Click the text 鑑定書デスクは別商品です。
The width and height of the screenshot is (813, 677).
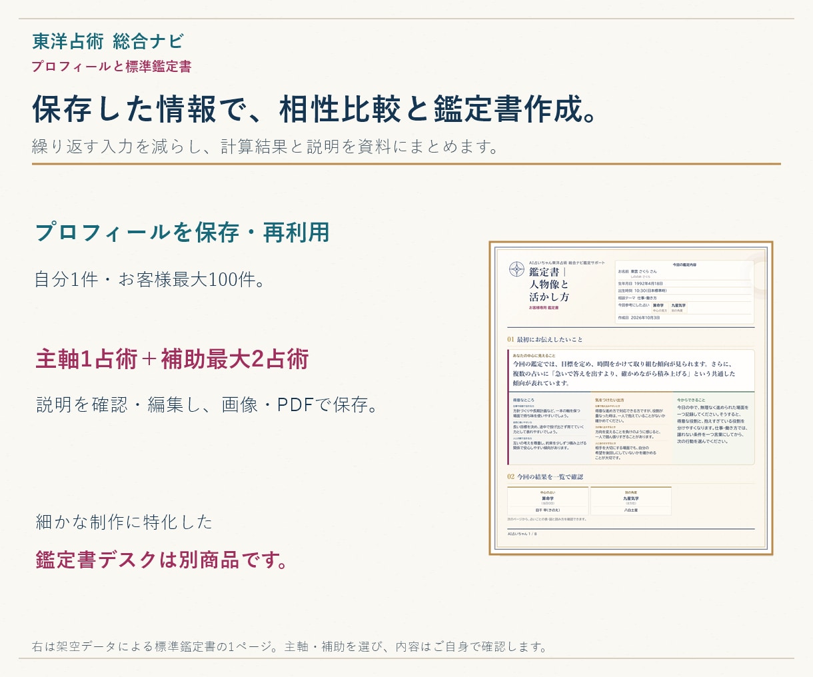[x=163, y=560]
